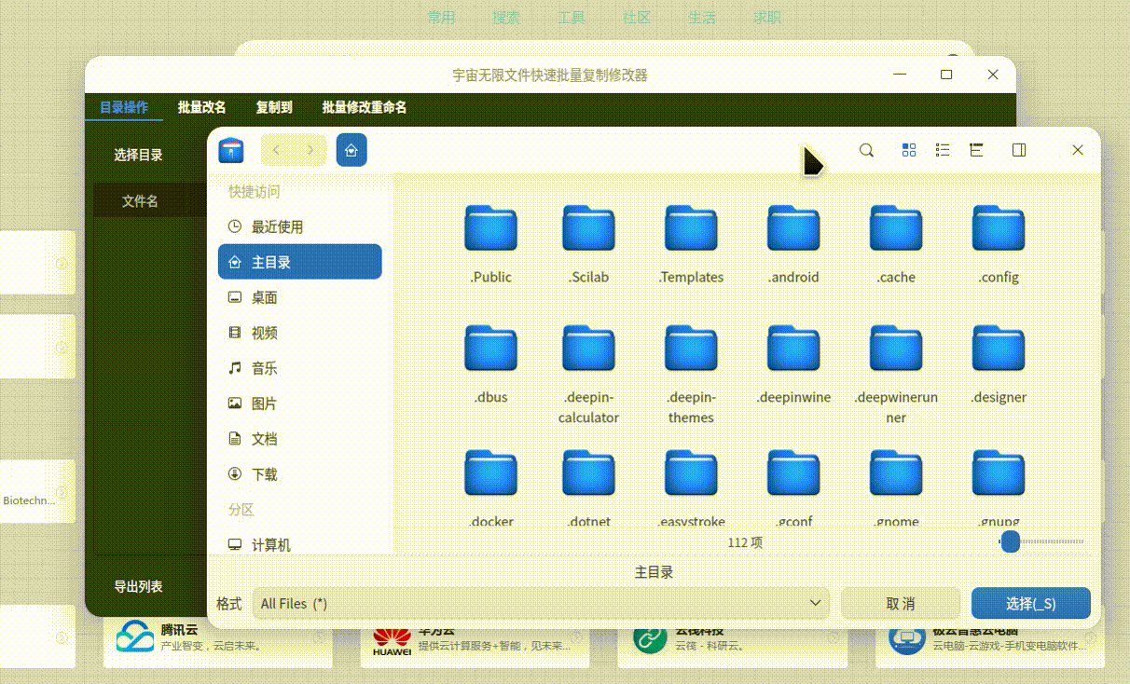
Task: Go forward with the right arrow
Action: [x=310, y=150]
